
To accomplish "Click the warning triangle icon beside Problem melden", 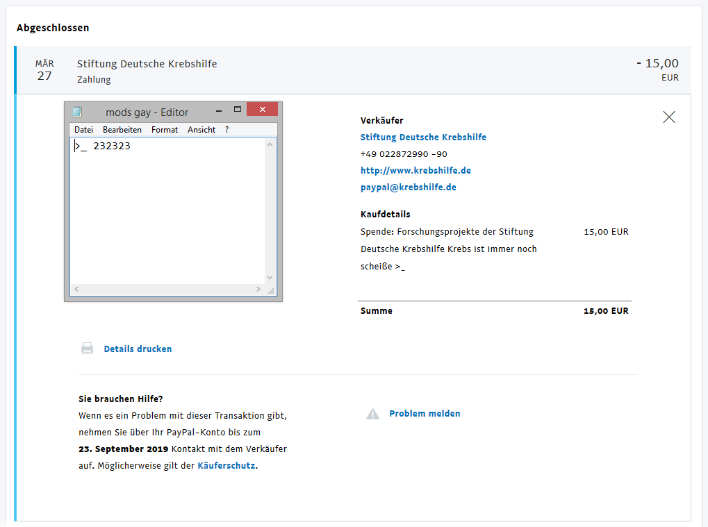I will click(372, 414).
